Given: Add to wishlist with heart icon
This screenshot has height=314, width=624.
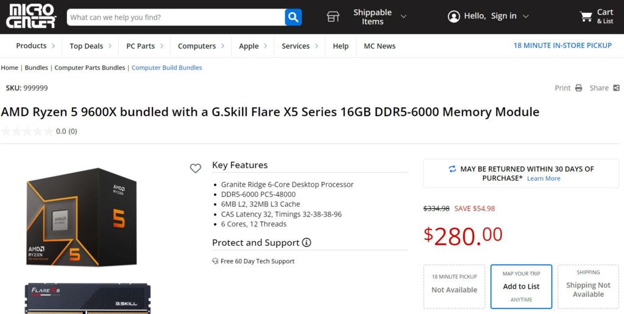Looking at the screenshot, I should coord(196,169).
